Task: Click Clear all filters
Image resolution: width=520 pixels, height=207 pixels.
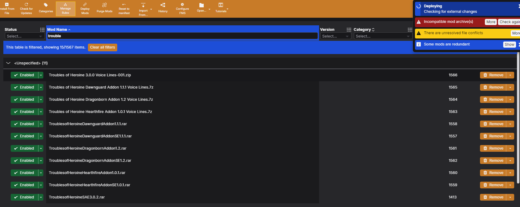Action: click(x=103, y=47)
